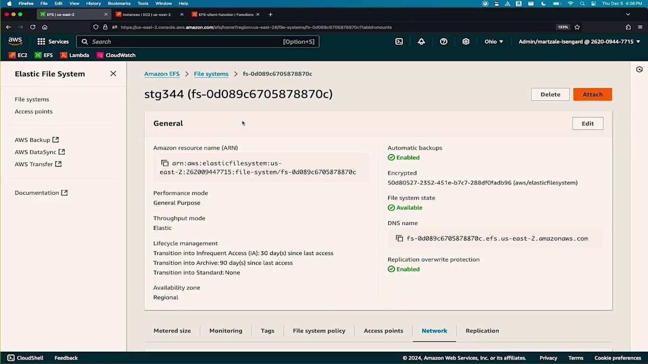Open the AWS Transfer external link
The width and height of the screenshot is (648, 364).
[x=38, y=164]
